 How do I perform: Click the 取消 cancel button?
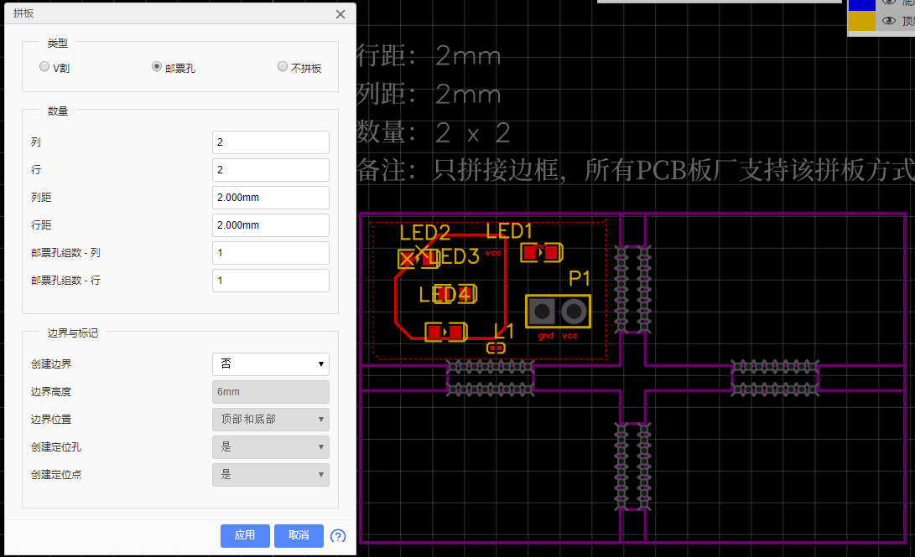click(299, 535)
